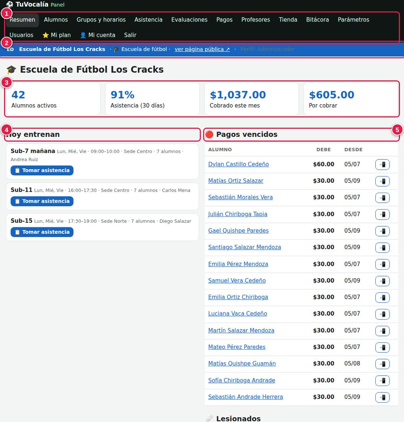Open Parámetros settings

[x=353, y=20]
